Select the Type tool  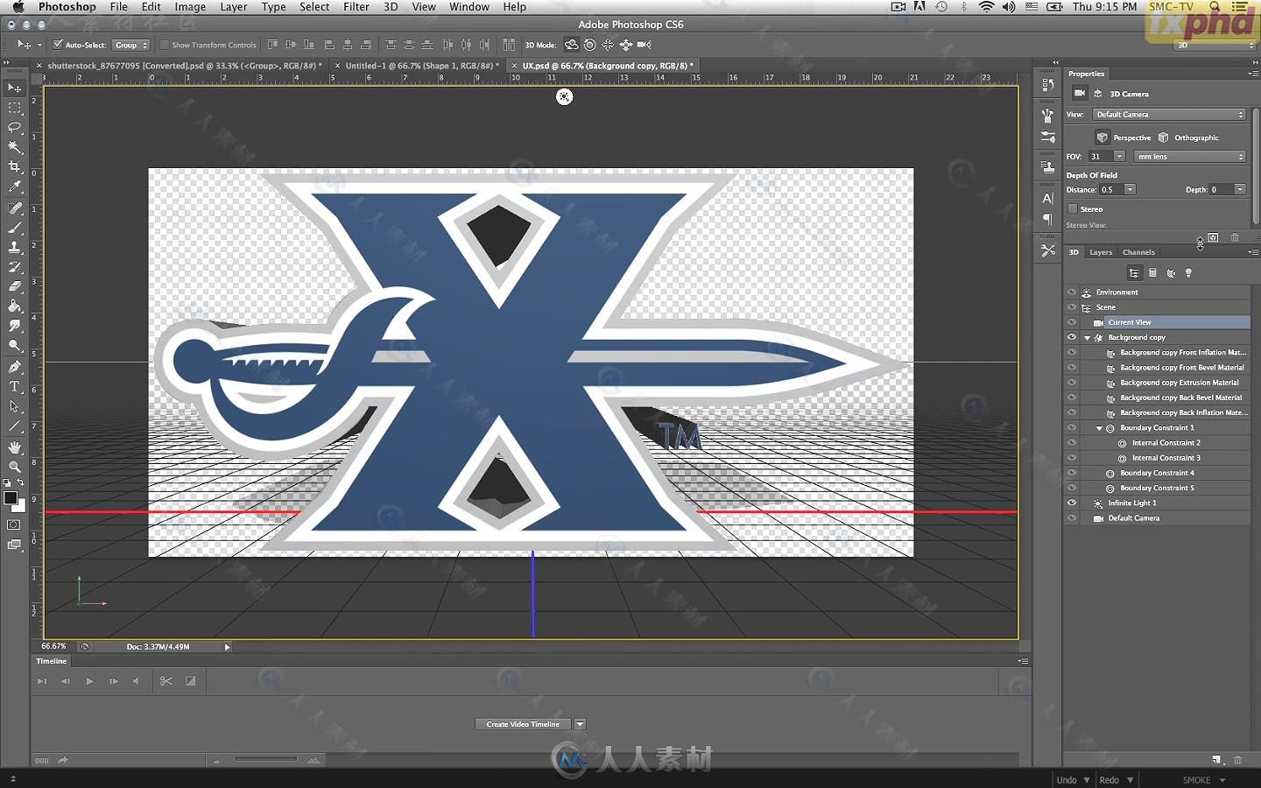(x=15, y=387)
